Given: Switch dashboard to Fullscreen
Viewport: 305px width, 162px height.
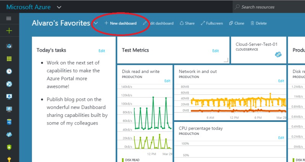Looking at the screenshot, I should coord(212,23).
